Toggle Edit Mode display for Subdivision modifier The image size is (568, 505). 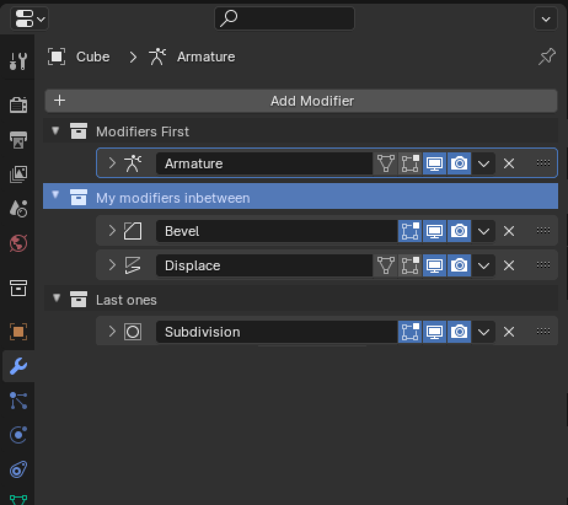point(410,332)
